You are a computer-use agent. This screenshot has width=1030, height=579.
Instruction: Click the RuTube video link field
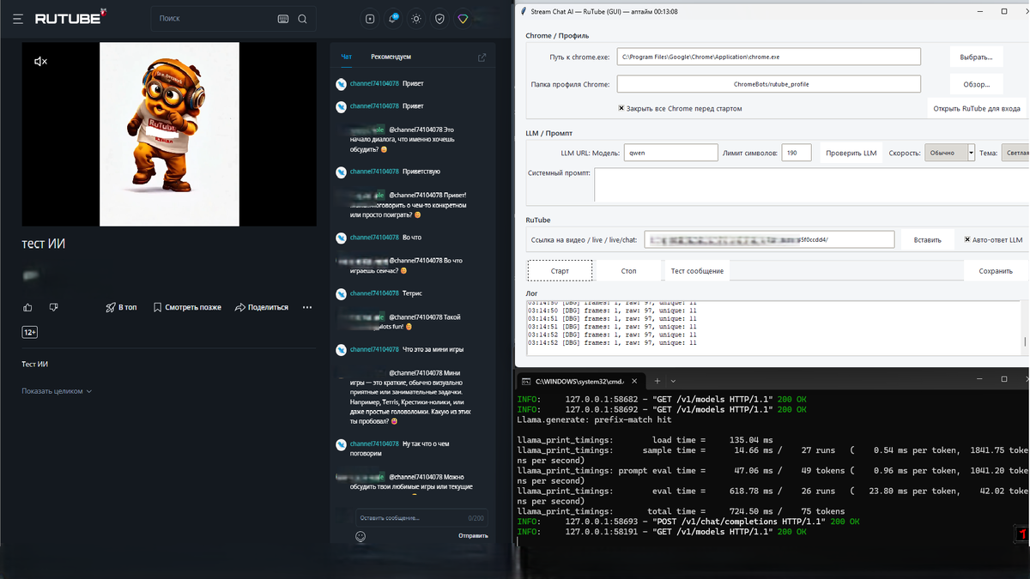[x=769, y=240]
